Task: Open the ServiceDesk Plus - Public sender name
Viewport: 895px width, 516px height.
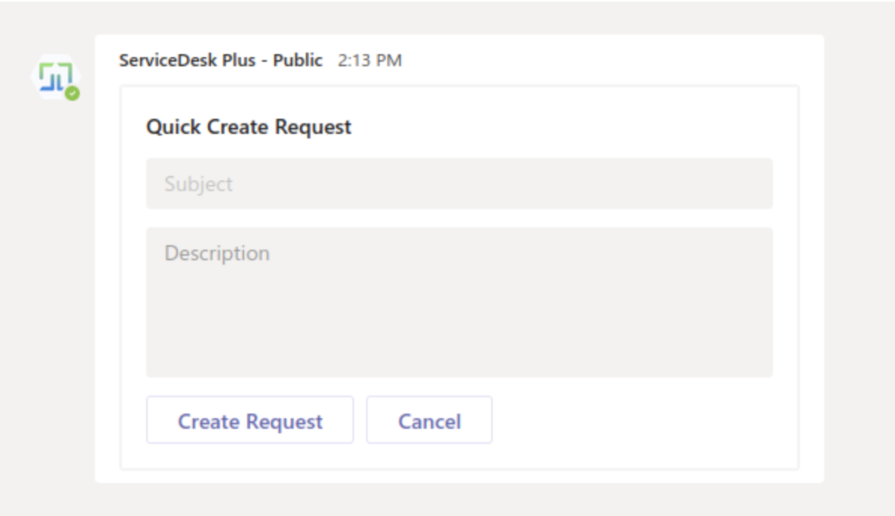Action: 221,60
